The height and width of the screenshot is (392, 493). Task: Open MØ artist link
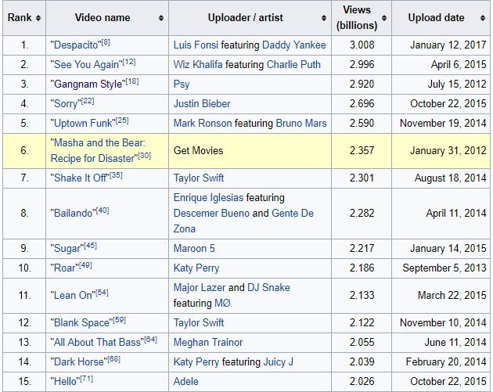222,304
